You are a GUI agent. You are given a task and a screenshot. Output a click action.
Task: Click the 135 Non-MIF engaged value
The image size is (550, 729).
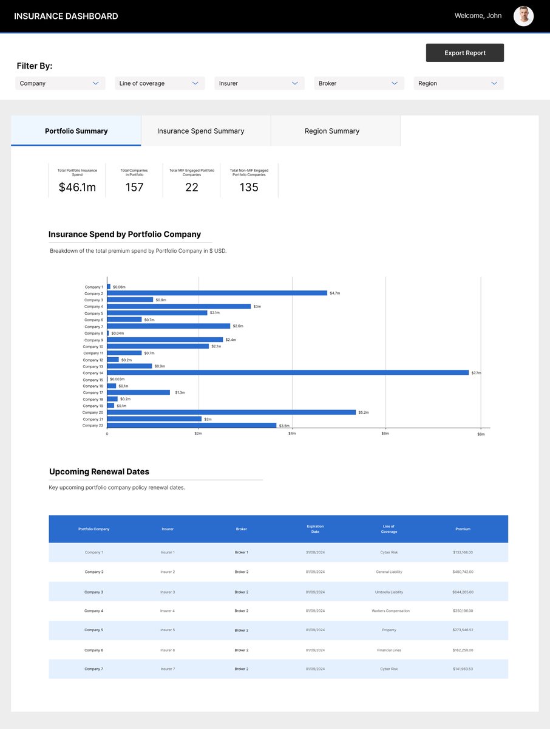coord(249,187)
